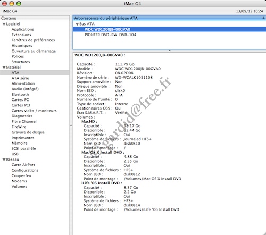Viewport: 266px width, 235px height.
Task: Click the sort arrow in Arborescence header
Action: [263, 18]
